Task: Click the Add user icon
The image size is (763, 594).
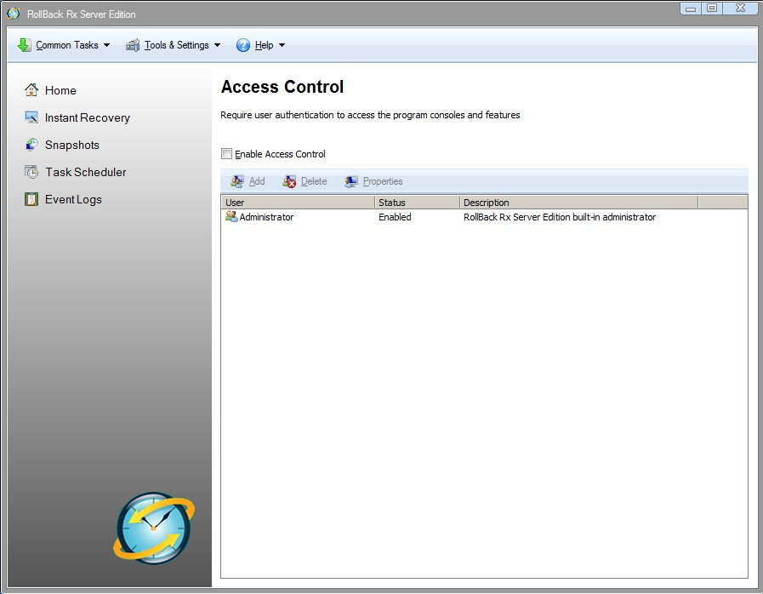Action: pos(237,181)
